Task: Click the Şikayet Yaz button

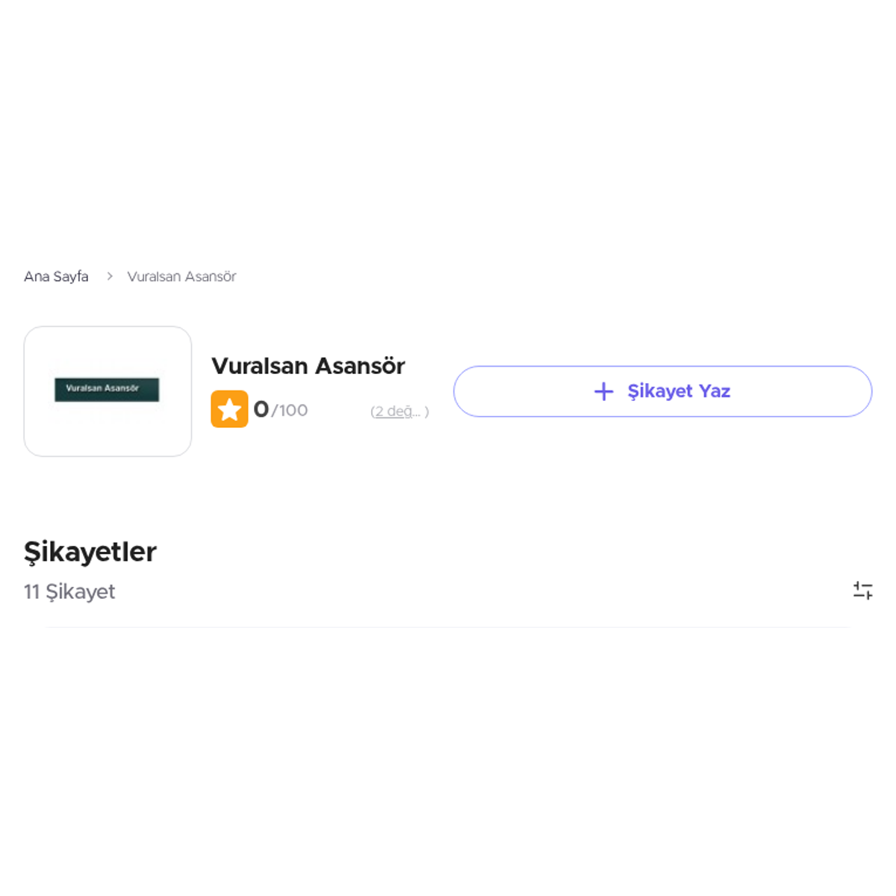Action: click(662, 391)
